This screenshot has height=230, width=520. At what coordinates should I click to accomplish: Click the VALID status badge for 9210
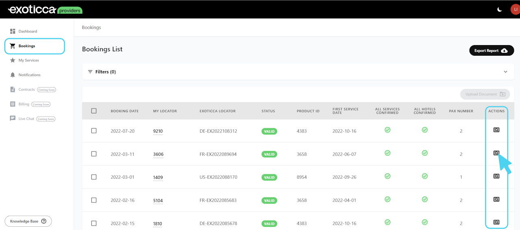tap(269, 131)
